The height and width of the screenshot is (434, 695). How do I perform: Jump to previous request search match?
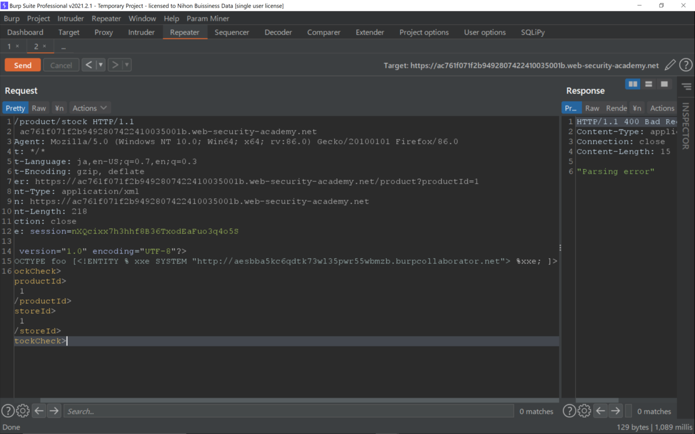[x=39, y=411]
